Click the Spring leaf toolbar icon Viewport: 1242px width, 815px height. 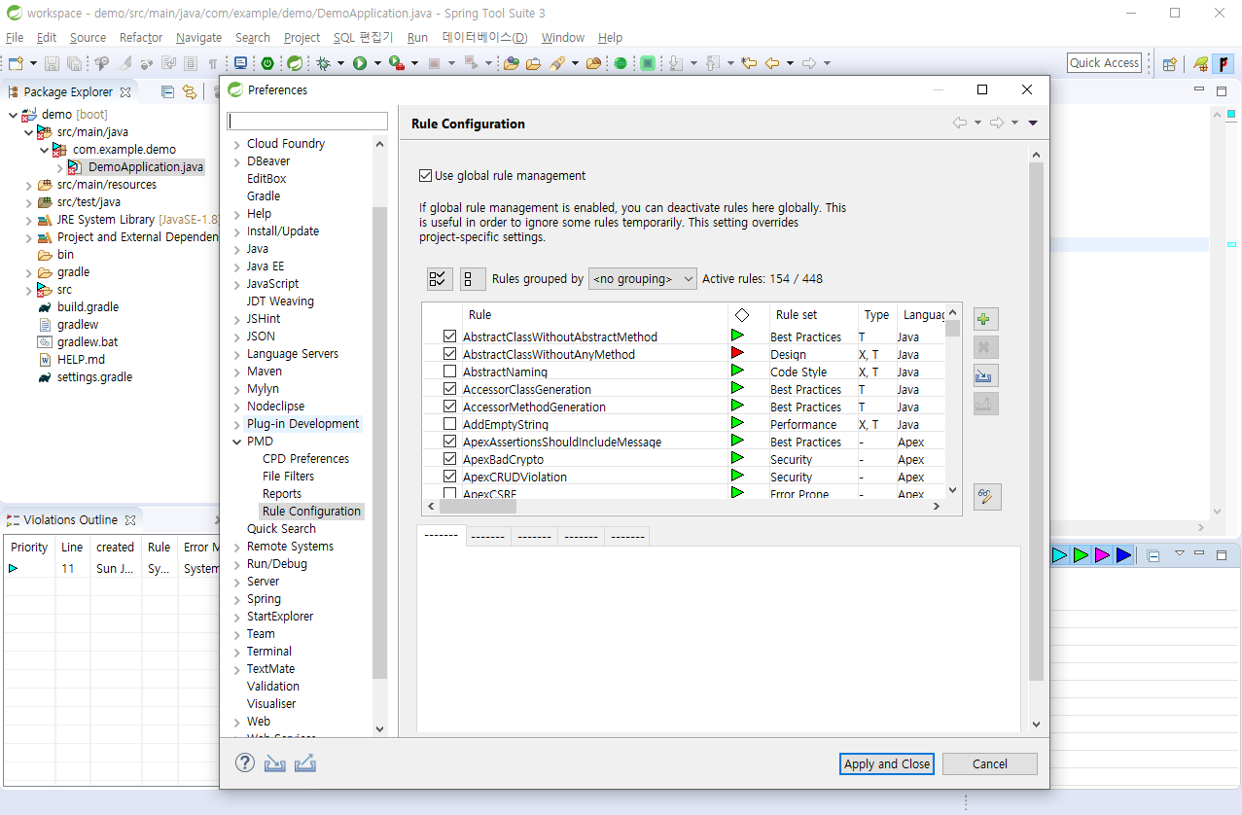[295, 63]
